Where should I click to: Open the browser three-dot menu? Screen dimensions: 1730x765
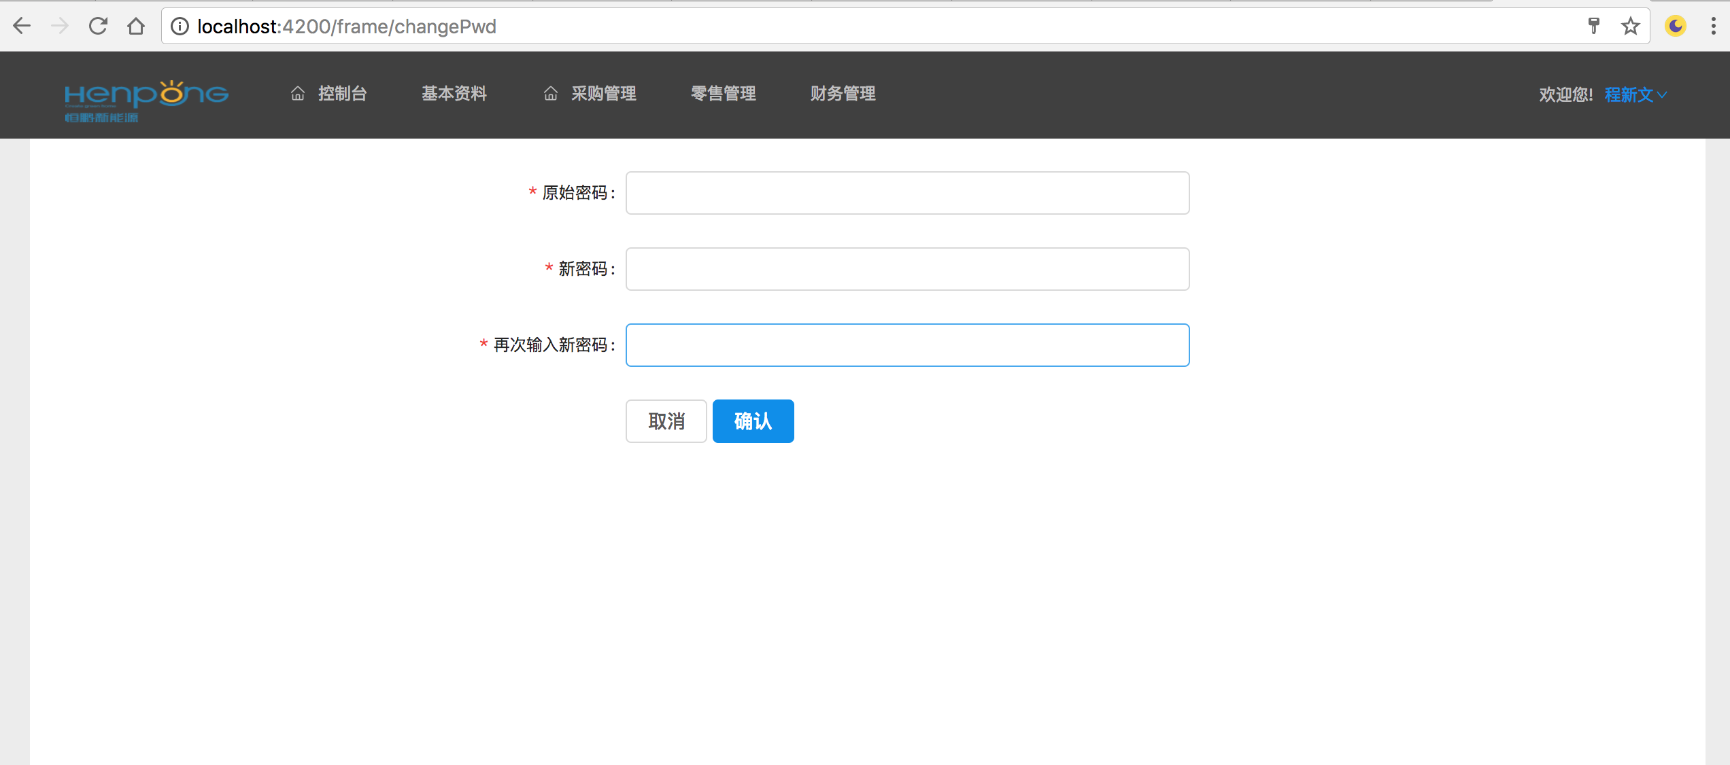coord(1713,26)
